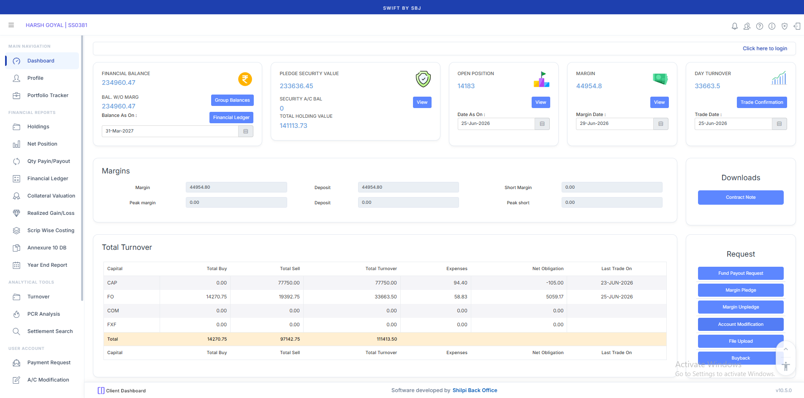This screenshot has width=804, height=398.
Task: Open Qty Payin/Payout report
Action: tap(42, 161)
